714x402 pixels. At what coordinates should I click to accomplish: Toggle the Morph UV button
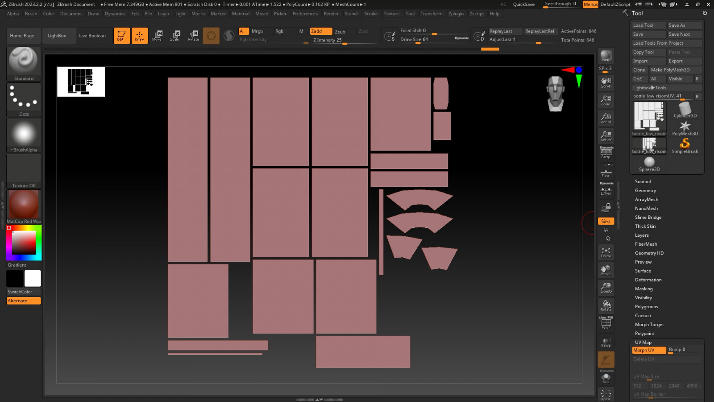[648, 350]
